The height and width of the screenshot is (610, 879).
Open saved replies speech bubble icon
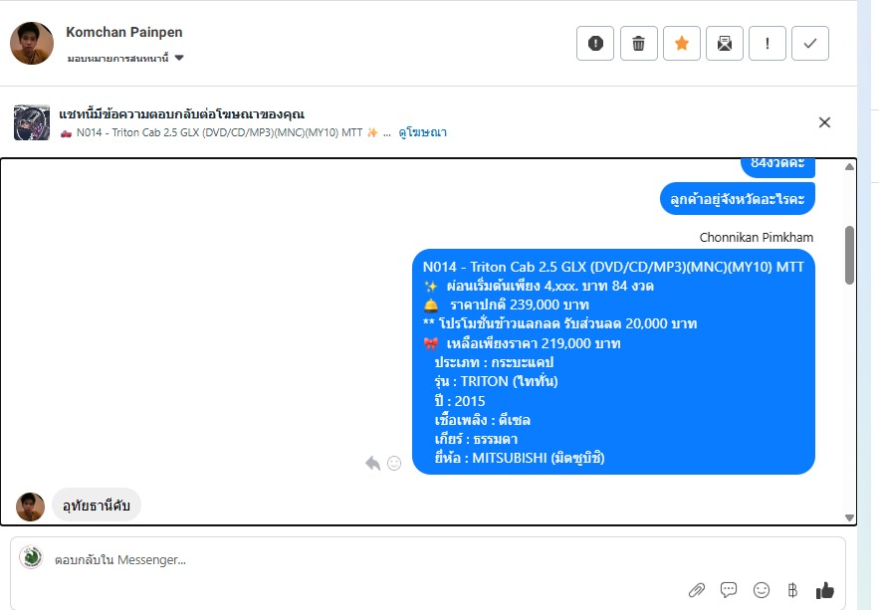tap(729, 590)
